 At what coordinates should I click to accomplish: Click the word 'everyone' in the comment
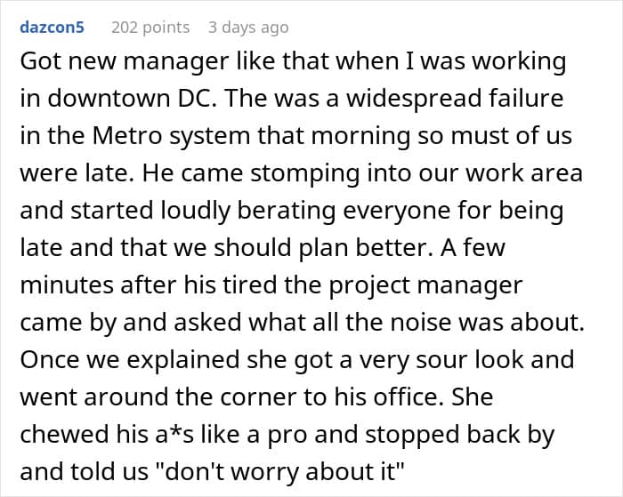click(x=397, y=211)
